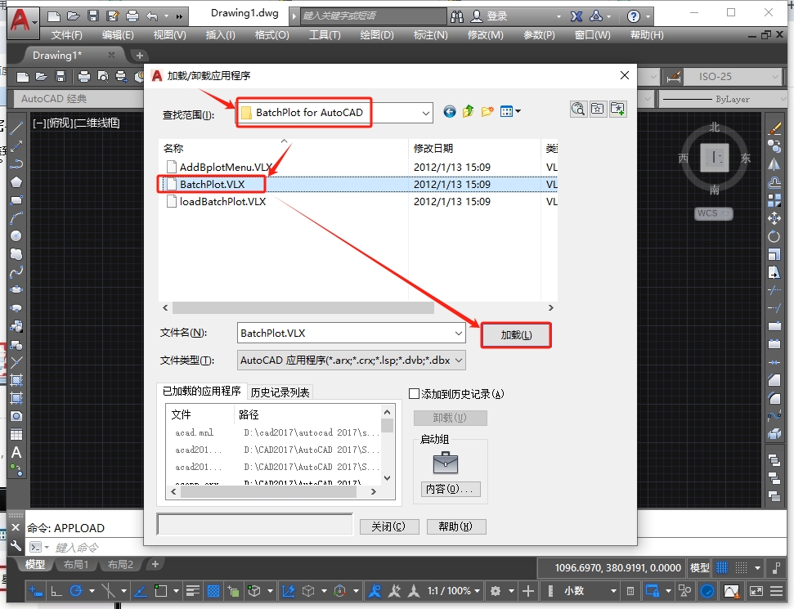Go back using the blue back arrow in dialog

[x=449, y=111]
